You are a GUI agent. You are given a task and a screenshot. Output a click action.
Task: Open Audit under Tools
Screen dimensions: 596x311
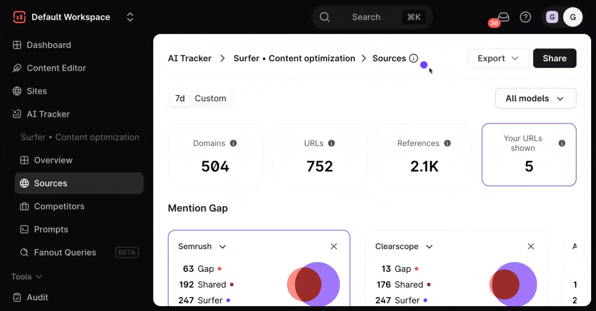(37, 297)
